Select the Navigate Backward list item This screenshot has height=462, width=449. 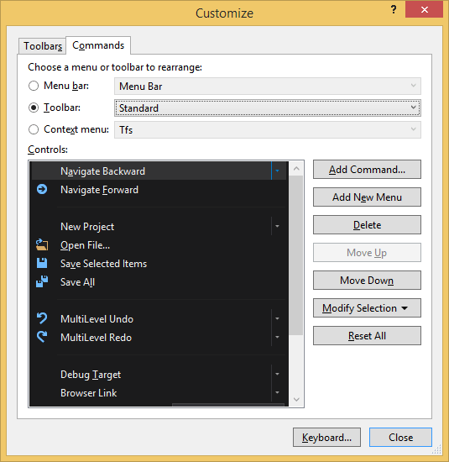tap(159, 171)
